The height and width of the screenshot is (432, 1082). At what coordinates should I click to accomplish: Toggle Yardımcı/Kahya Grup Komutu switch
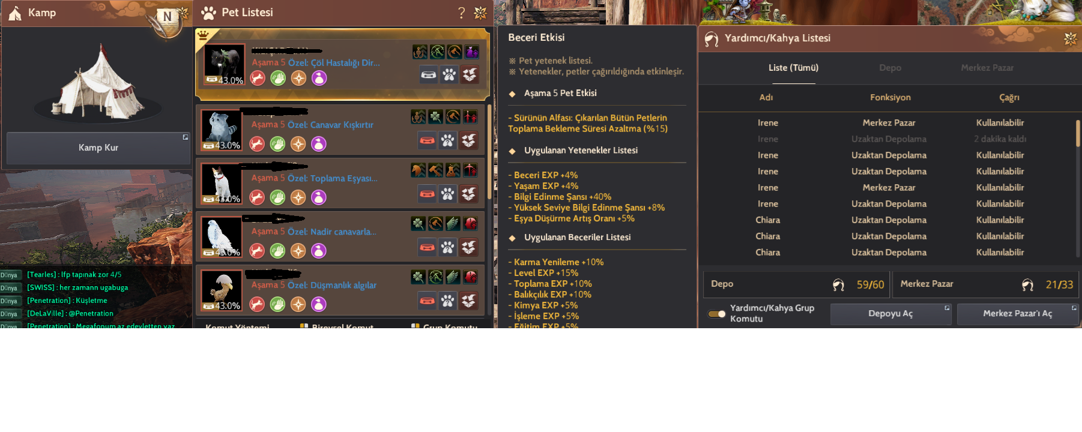[x=717, y=313]
